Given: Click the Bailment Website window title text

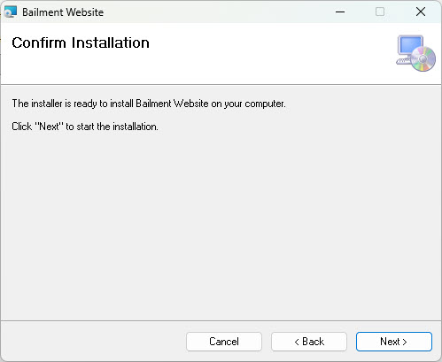Looking at the screenshot, I should pos(63,12).
